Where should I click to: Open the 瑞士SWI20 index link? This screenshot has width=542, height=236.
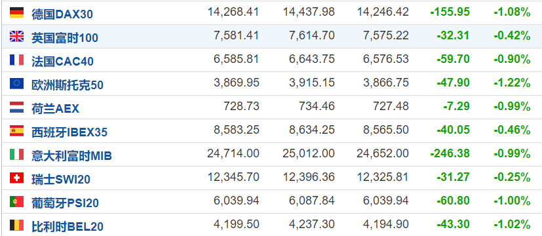(x=61, y=180)
